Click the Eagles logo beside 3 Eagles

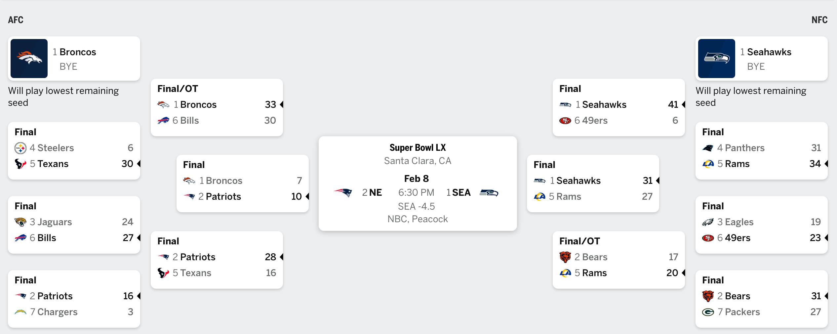pyautogui.click(x=708, y=222)
